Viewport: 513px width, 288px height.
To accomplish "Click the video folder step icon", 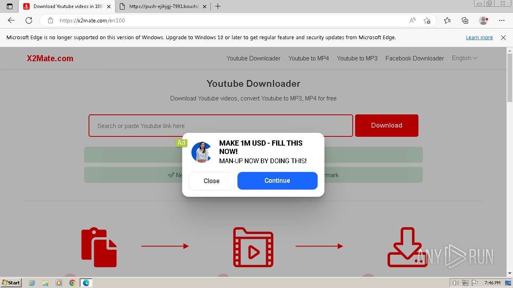I will (253, 247).
